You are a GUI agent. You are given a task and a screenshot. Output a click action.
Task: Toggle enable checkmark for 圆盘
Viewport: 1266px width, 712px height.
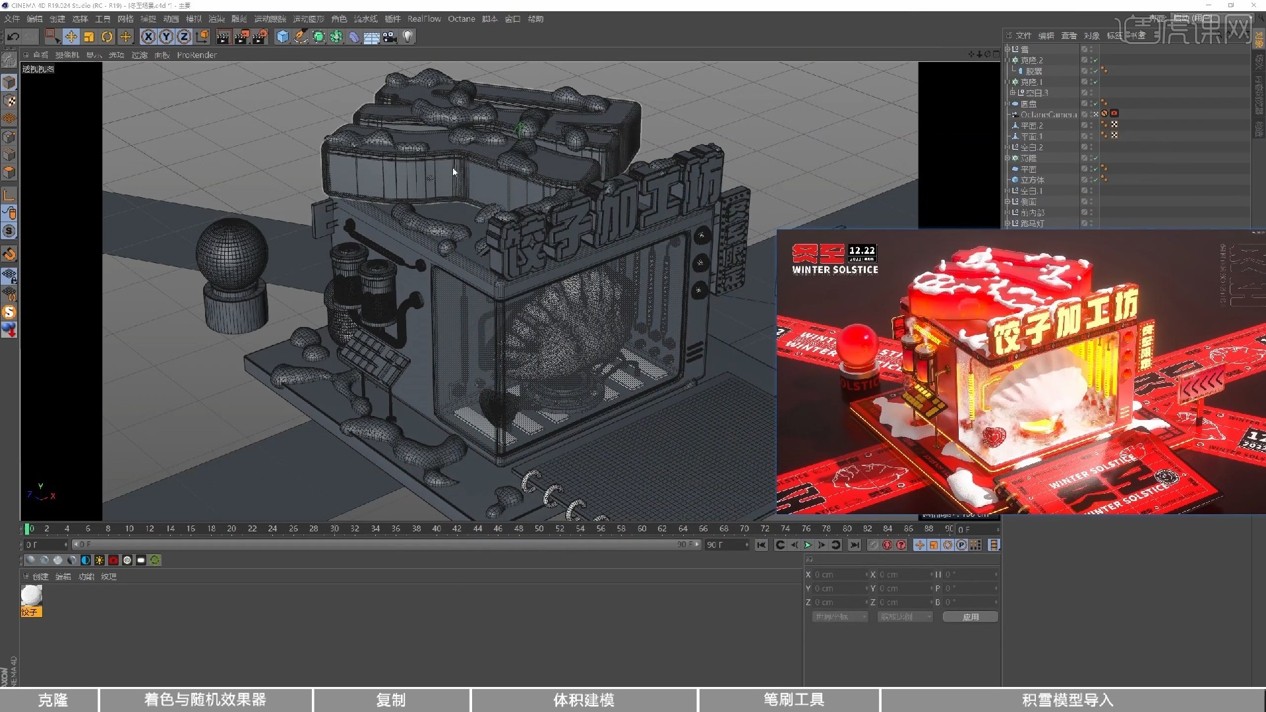coord(1095,104)
